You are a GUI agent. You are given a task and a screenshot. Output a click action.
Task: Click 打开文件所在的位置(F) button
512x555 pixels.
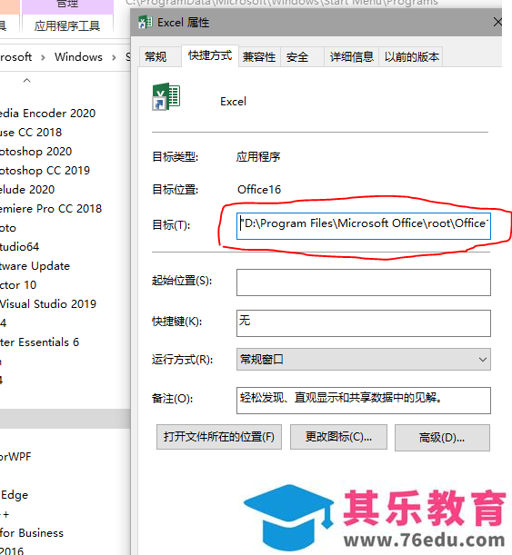coord(219,437)
